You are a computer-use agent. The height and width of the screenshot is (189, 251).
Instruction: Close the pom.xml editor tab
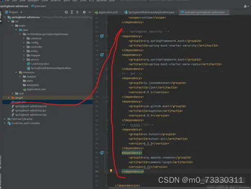(227, 13)
